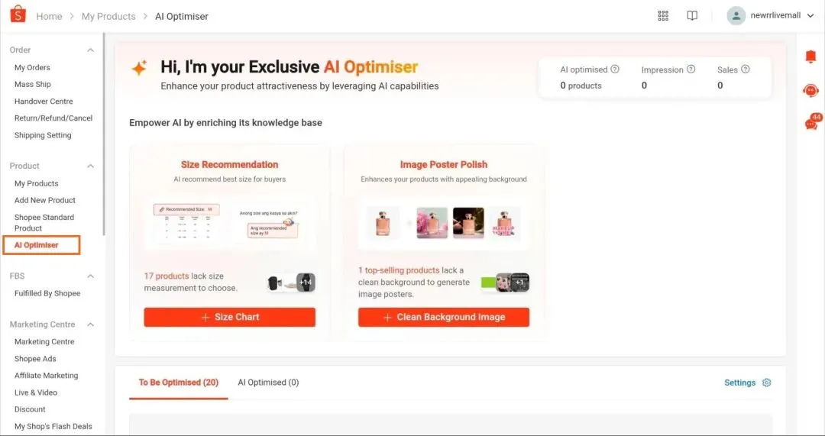Click Impression help question icon
825x436 pixels.
[x=691, y=69]
